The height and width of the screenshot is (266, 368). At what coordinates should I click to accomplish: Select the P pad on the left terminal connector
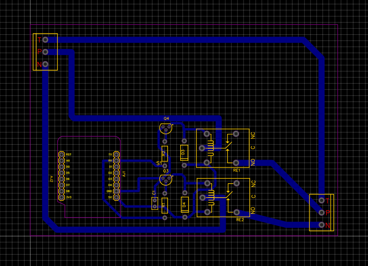(45, 52)
